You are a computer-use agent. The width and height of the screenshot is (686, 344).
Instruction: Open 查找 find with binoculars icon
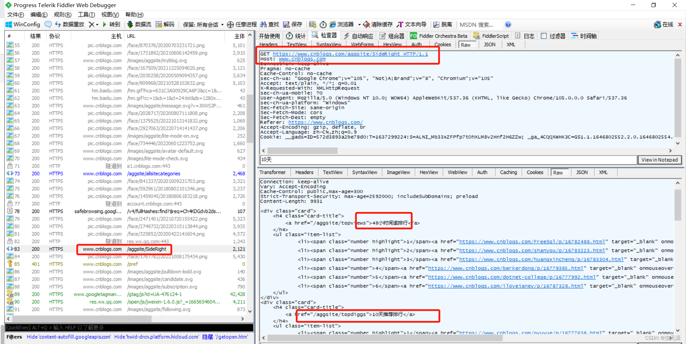(269, 24)
